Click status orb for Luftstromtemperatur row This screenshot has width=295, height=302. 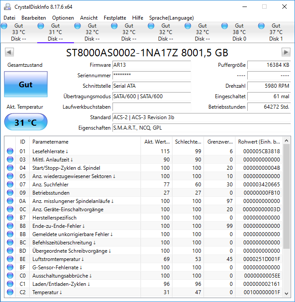10,259
